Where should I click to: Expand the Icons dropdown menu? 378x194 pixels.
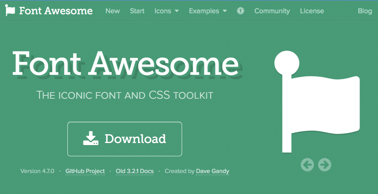166,11
